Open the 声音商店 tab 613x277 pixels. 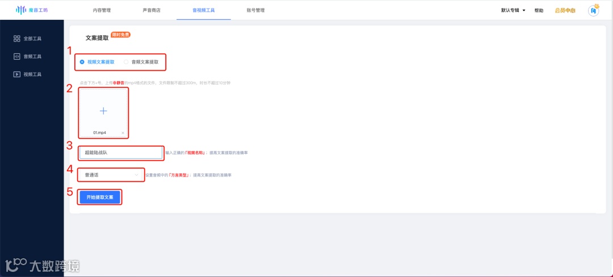(x=152, y=10)
